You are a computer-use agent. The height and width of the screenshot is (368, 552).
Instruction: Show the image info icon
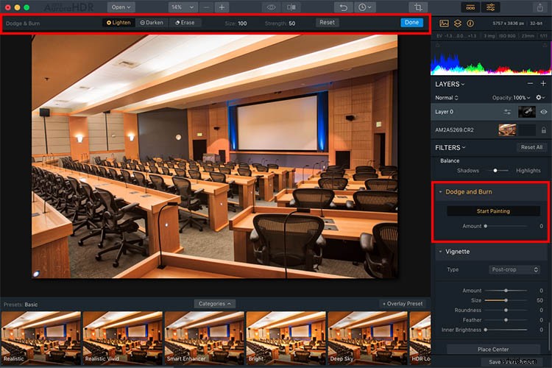pos(470,24)
